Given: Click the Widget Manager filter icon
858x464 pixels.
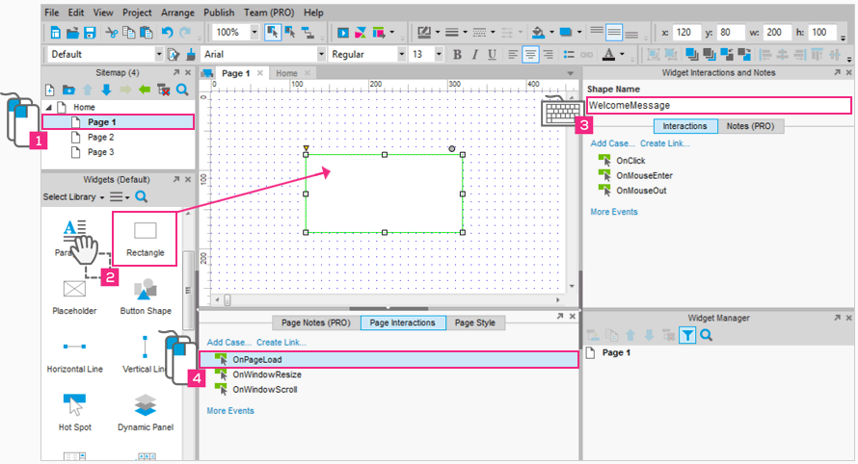Looking at the screenshot, I should point(686,335).
